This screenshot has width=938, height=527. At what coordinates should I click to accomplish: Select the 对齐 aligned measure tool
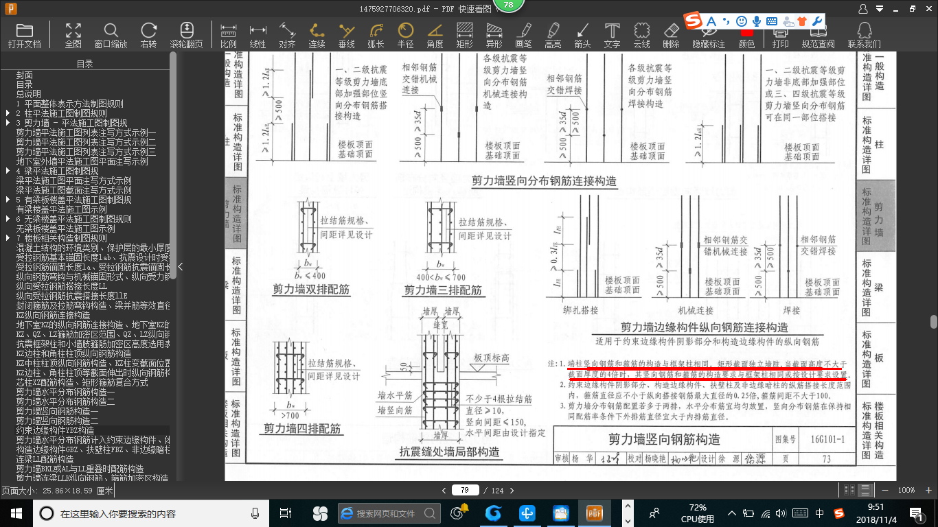click(x=287, y=35)
